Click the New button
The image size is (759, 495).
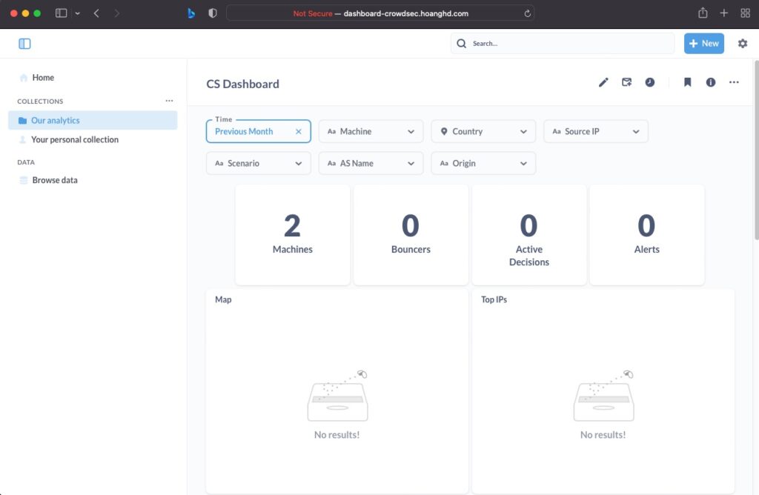(x=704, y=44)
